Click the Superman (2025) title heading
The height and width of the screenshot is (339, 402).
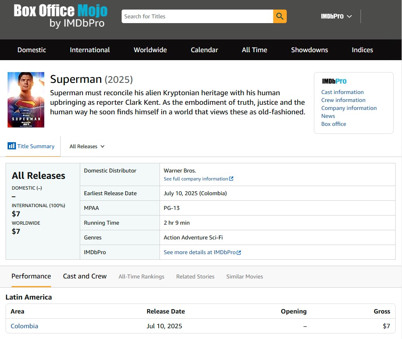[x=91, y=79]
